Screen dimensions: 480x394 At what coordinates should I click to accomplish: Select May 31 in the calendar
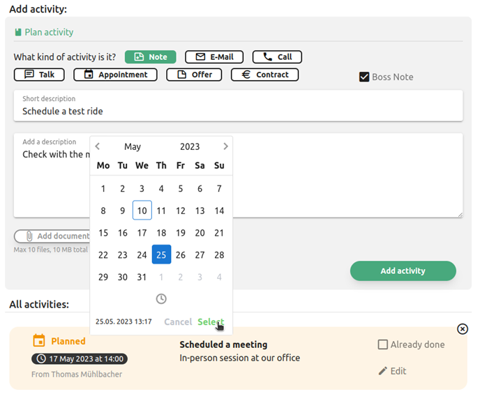pyautogui.click(x=142, y=277)
